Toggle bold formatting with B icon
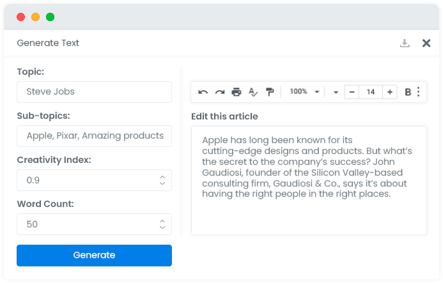 [x=408, y=92]
